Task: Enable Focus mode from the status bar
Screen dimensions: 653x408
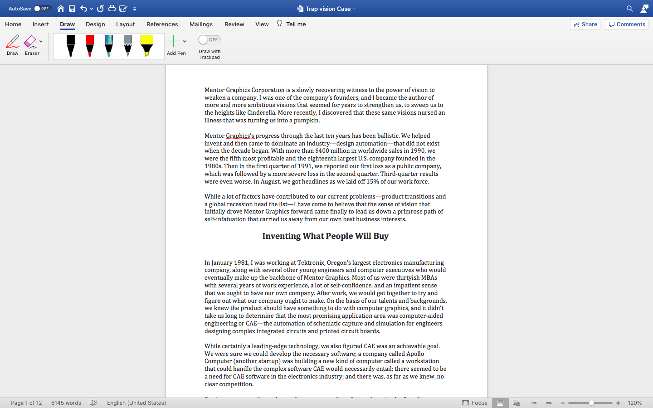Action: tap(474, 403)
